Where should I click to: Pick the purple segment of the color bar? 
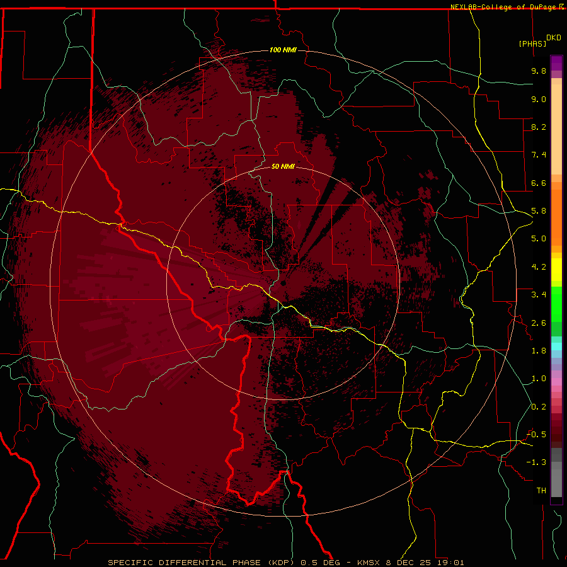556,63
